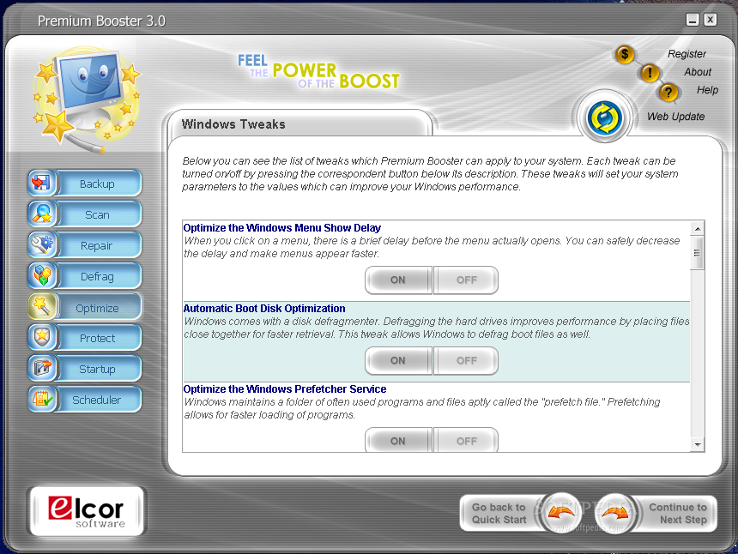Turn ON Automatic Boot Disk Optimization
The width and height of the screenshot is (738, 554).
pyautogui.click(x=398, y=361)
